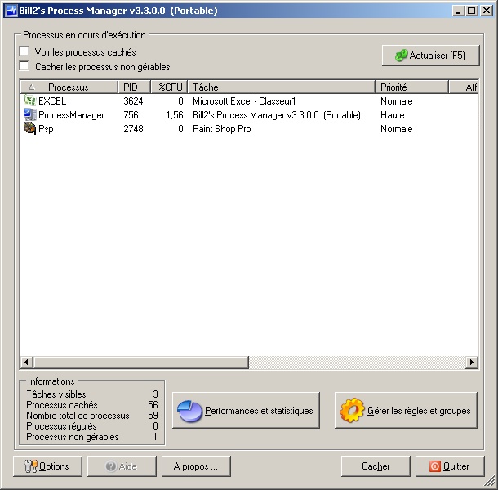Click the Paint Shop Pro palette icon
The width and height of the screenshot is (498, 490).
[30, 129]
